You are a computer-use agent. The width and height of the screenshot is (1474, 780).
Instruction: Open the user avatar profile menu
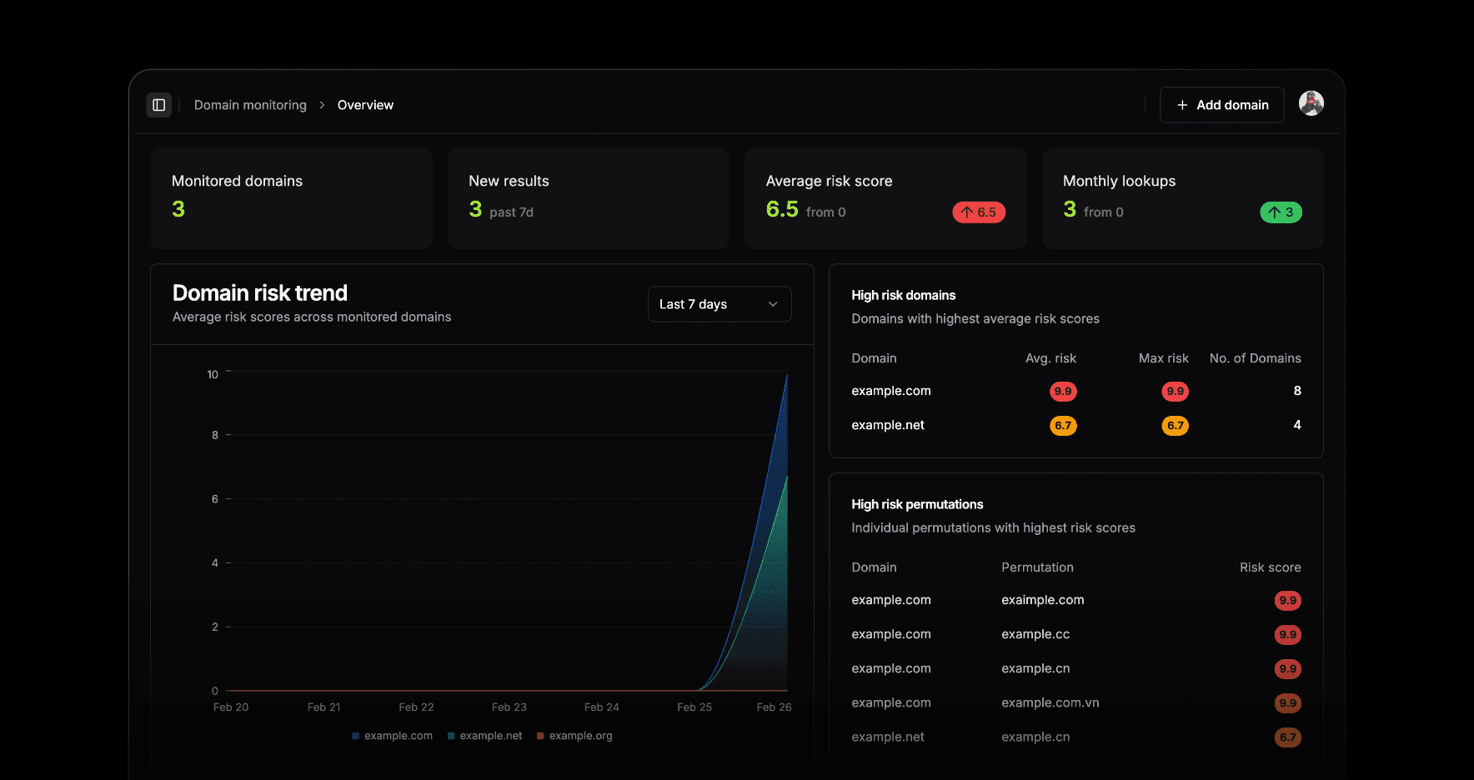click(x=1311, y=103)
